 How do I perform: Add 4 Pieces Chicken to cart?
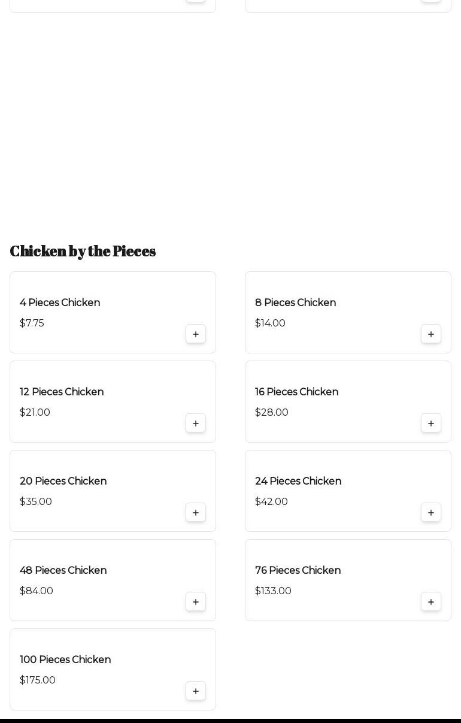tap(196, 334)
